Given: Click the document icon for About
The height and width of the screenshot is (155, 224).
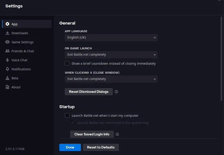Looking at the screenshot, I should (8, 87).
